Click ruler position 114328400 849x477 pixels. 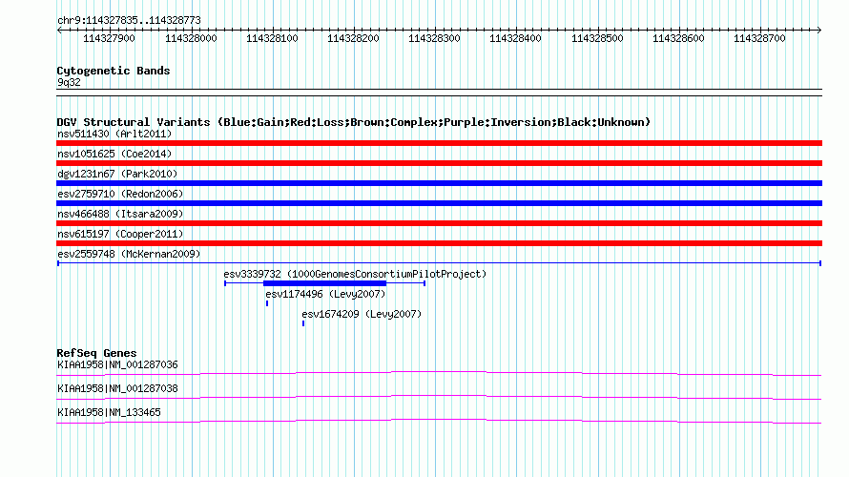[515, 38]
